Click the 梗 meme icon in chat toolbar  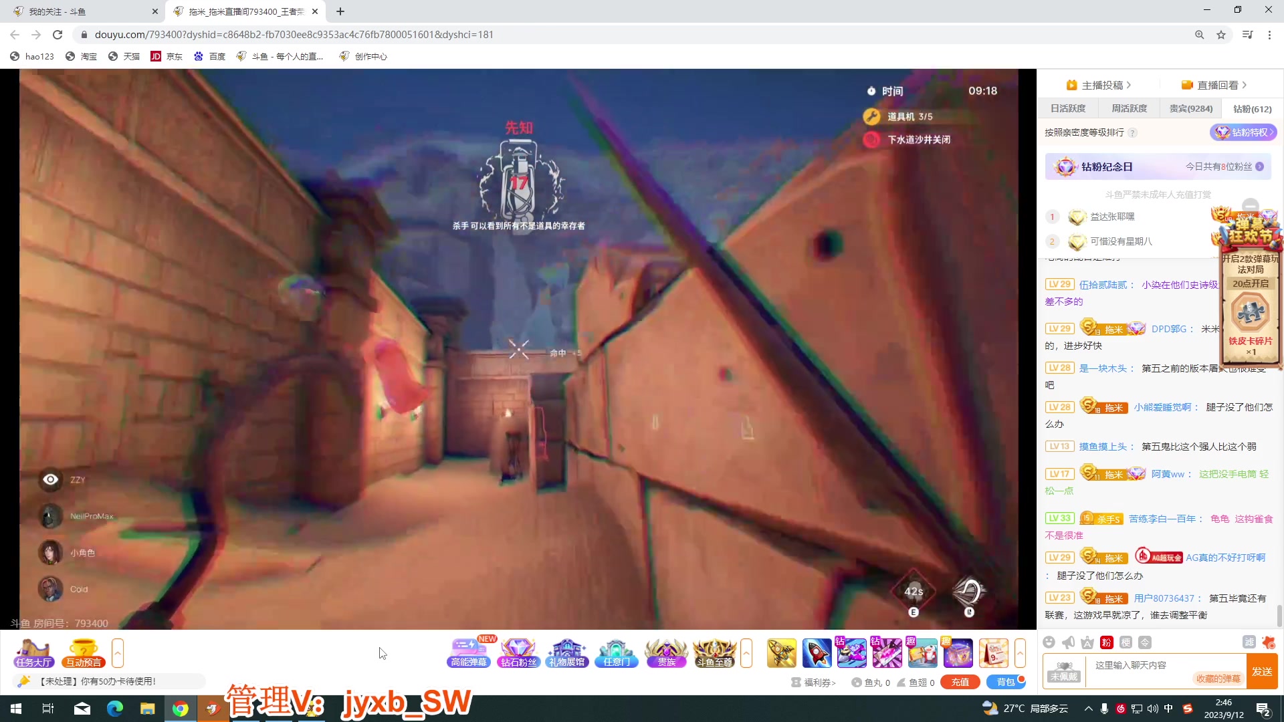click(1126, 642)
